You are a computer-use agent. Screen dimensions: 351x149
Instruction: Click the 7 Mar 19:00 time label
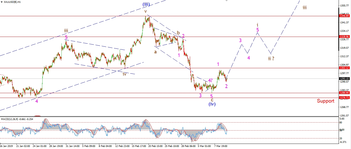[x=221, y=146]
